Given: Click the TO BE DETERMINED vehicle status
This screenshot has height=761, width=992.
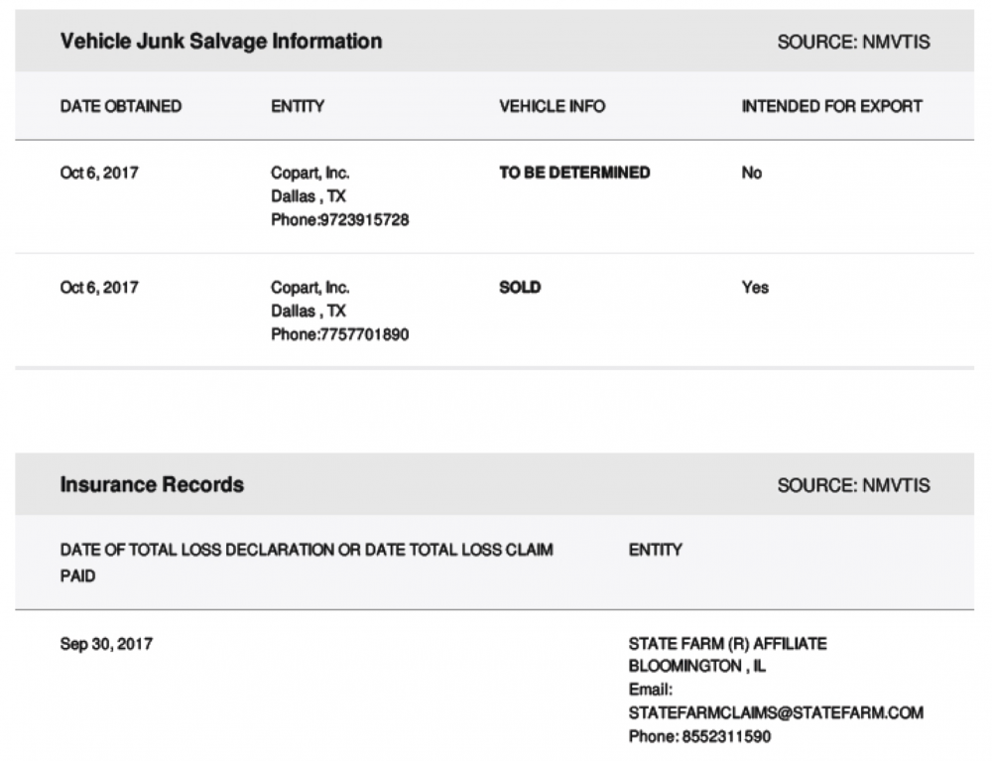Looking at the screenshot, I should tap(574, 173).
